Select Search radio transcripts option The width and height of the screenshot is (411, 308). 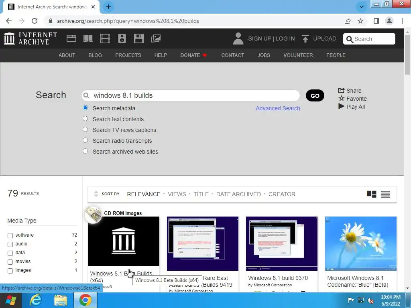pyautogui.click(x=85, y=140)
